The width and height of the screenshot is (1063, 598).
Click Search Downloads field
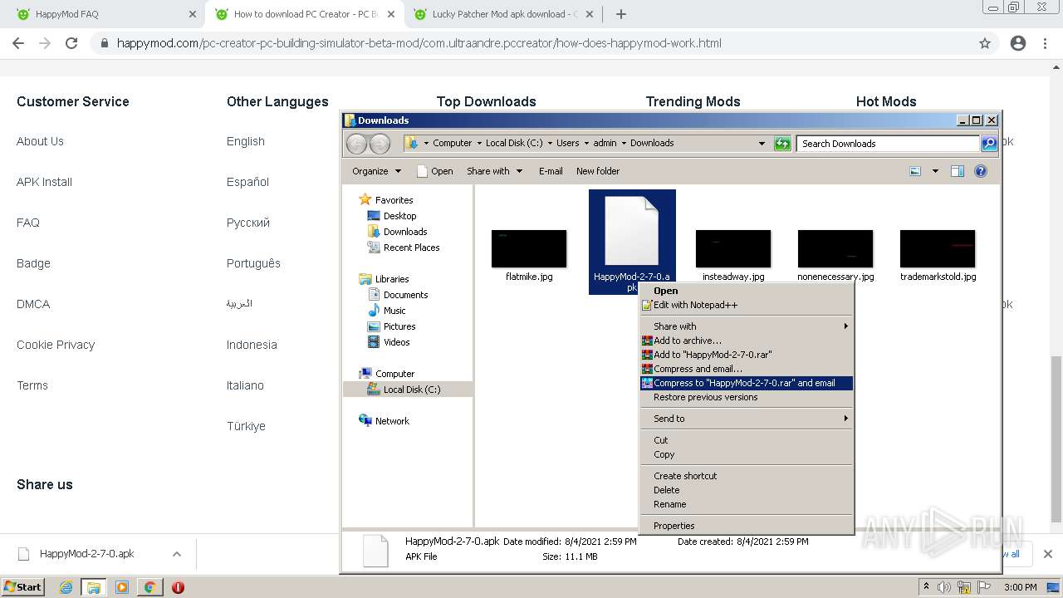coord(888,144)
